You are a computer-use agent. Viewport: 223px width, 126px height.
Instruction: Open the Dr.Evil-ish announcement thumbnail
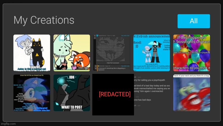[152, 53]
